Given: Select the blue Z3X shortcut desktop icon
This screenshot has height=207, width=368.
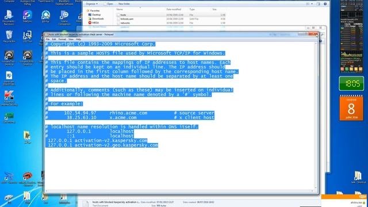Looking at the screenshot, I should [x=9, y=178].
